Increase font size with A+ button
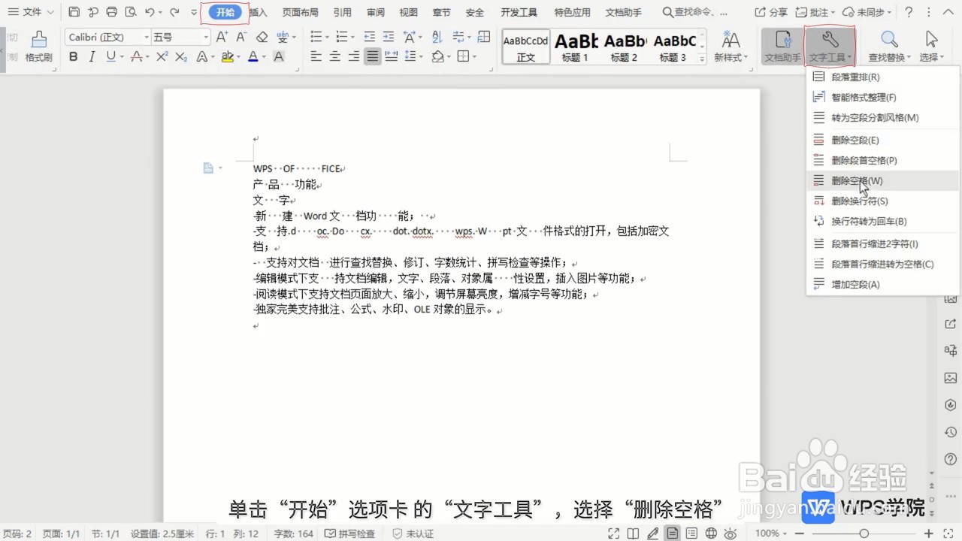962x541 pixels. (x=222, y=38)
